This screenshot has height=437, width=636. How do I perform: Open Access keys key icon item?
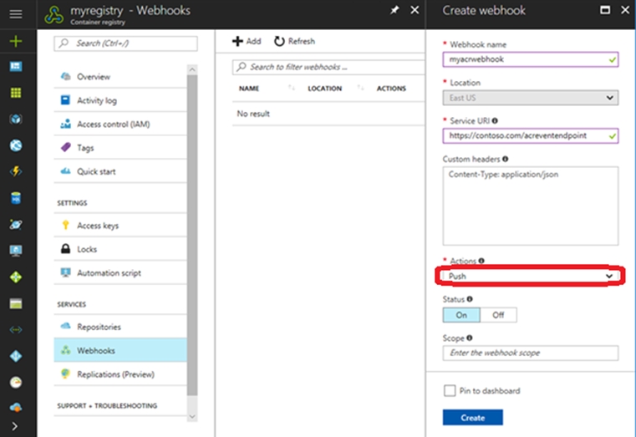pos(98,226)
